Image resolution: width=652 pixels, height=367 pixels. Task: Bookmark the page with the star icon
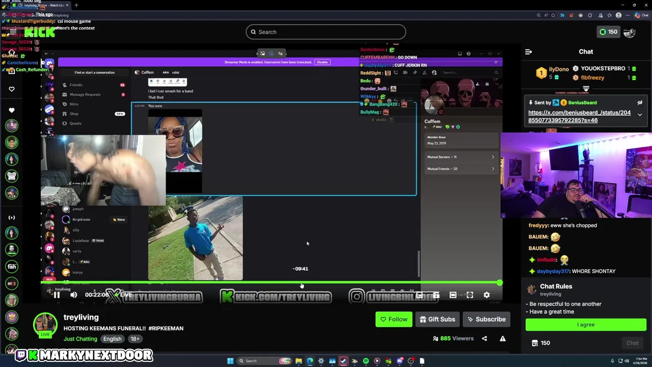[554, 15]
